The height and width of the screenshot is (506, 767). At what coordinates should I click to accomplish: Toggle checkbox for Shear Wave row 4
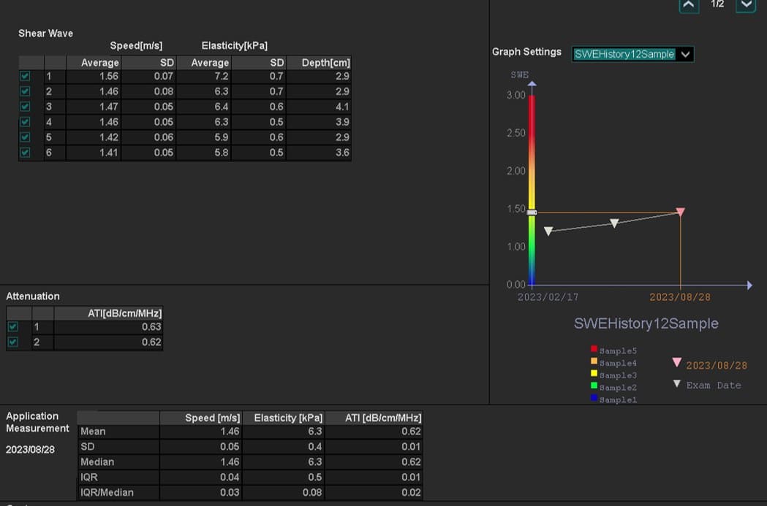click(25, 122)
